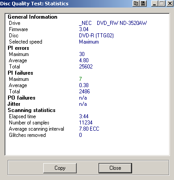This screenshot has height=180, width=174.
Task: Click the scanning interval 7.80 ECC
Action: point(89,129)
